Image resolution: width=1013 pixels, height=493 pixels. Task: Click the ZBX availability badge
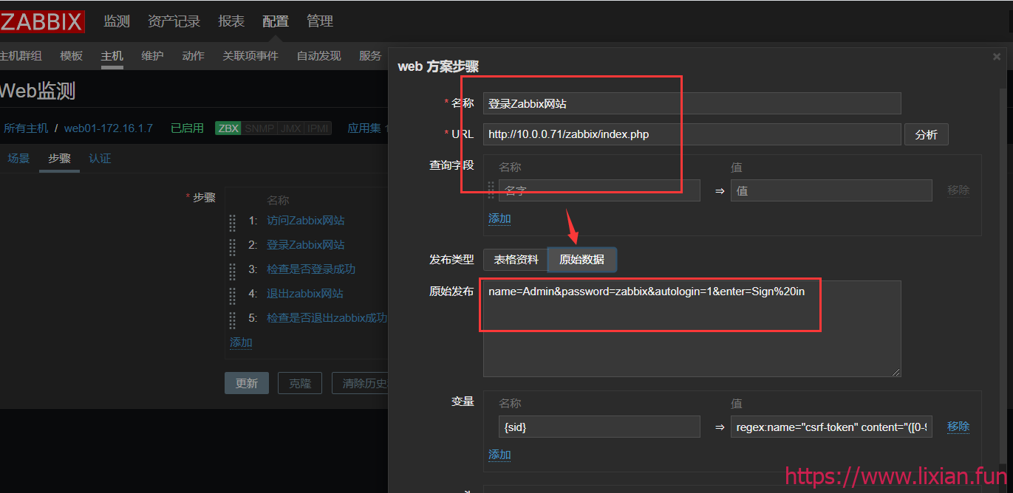[228, 128]
